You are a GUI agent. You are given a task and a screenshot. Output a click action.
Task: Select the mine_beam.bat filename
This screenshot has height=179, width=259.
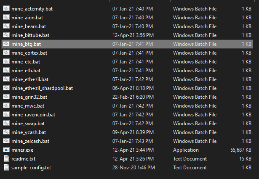tap(28, 26)
